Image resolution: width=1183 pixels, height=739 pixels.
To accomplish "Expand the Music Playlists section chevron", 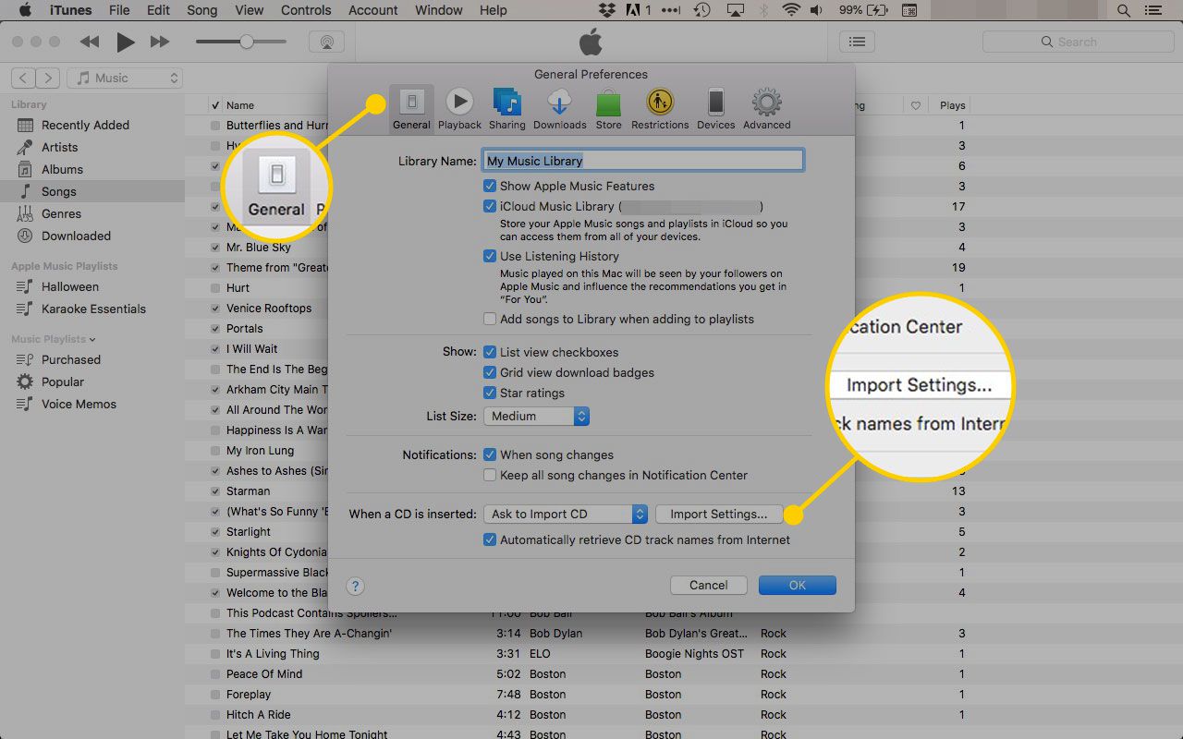I will (91, 339).
